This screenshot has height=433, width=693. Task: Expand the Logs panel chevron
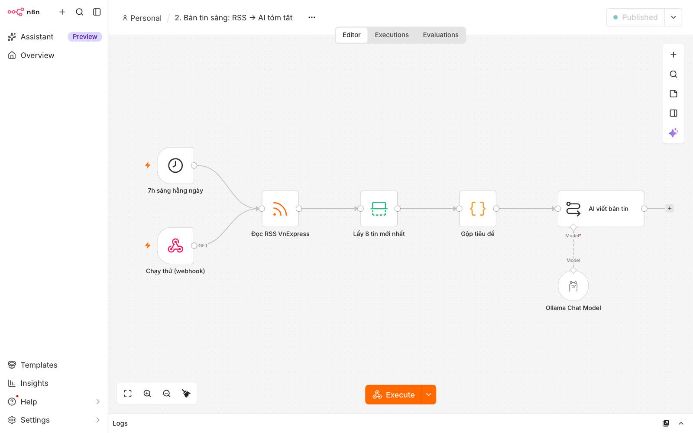tap(681, 423)
